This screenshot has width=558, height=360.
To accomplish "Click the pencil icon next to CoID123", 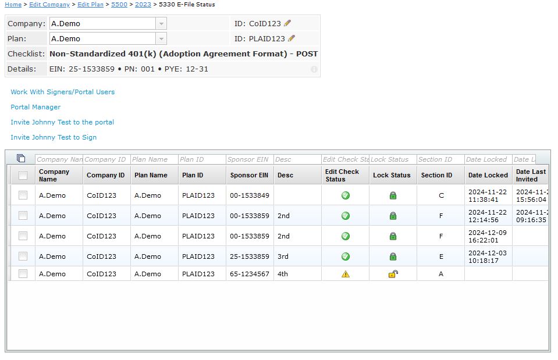I will coord(287,24).
